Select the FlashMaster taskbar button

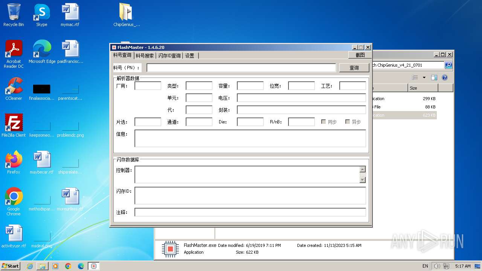(94, 266)
